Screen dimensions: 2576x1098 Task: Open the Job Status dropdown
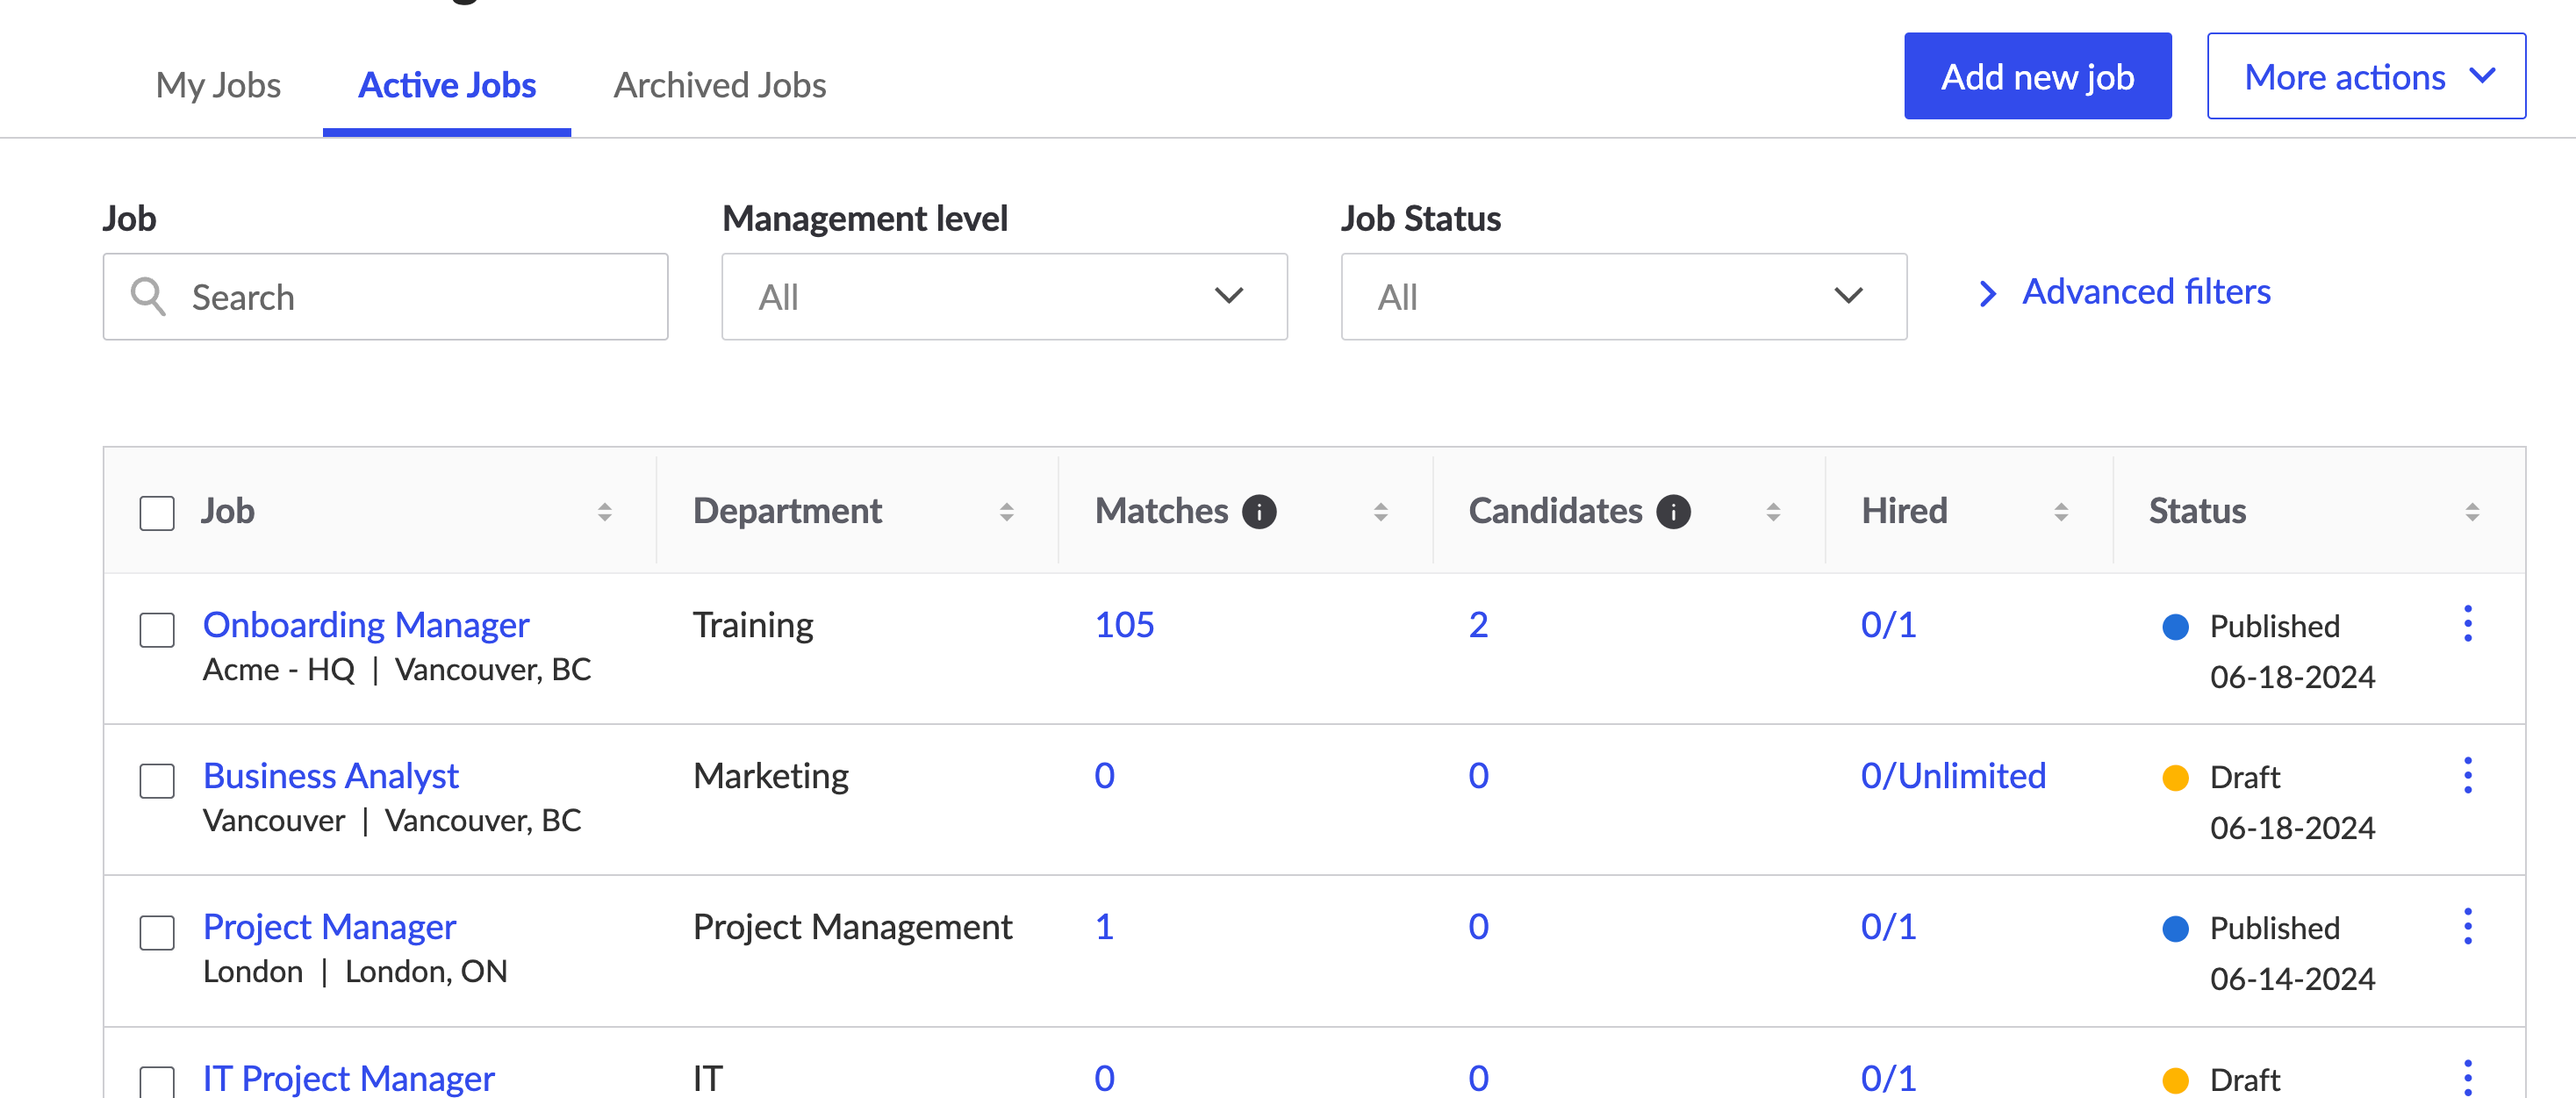click(x=1623, y=297)
